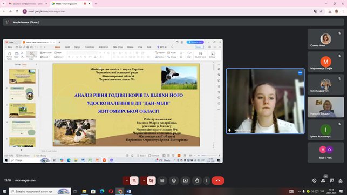347x195 pixels.
Task: Switch to Chrome on the taskbar
Action: 120,191
